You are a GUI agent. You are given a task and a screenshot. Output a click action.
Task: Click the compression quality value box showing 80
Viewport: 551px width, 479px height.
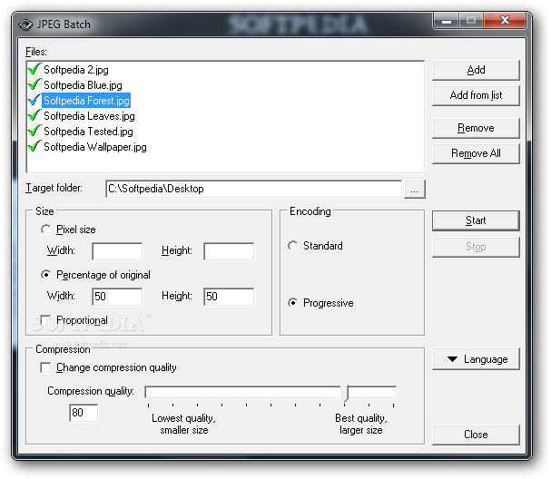click(84, 413)
